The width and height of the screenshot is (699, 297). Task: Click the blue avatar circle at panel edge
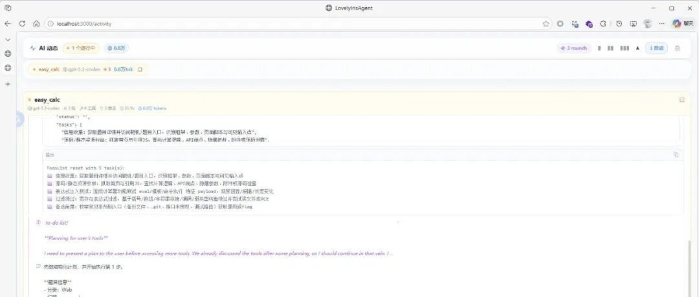18,119
